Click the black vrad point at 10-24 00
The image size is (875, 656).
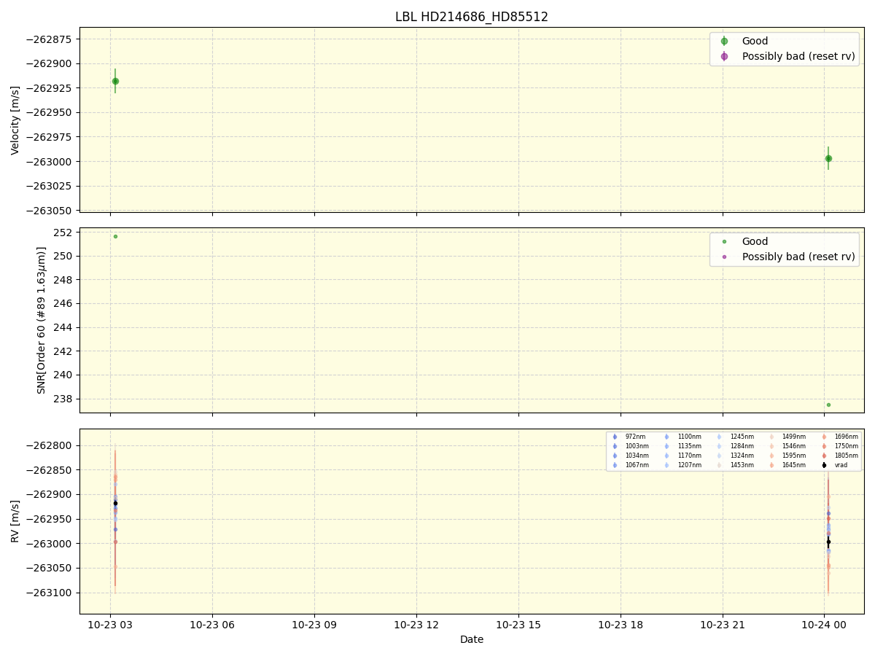tap(828, 542)
